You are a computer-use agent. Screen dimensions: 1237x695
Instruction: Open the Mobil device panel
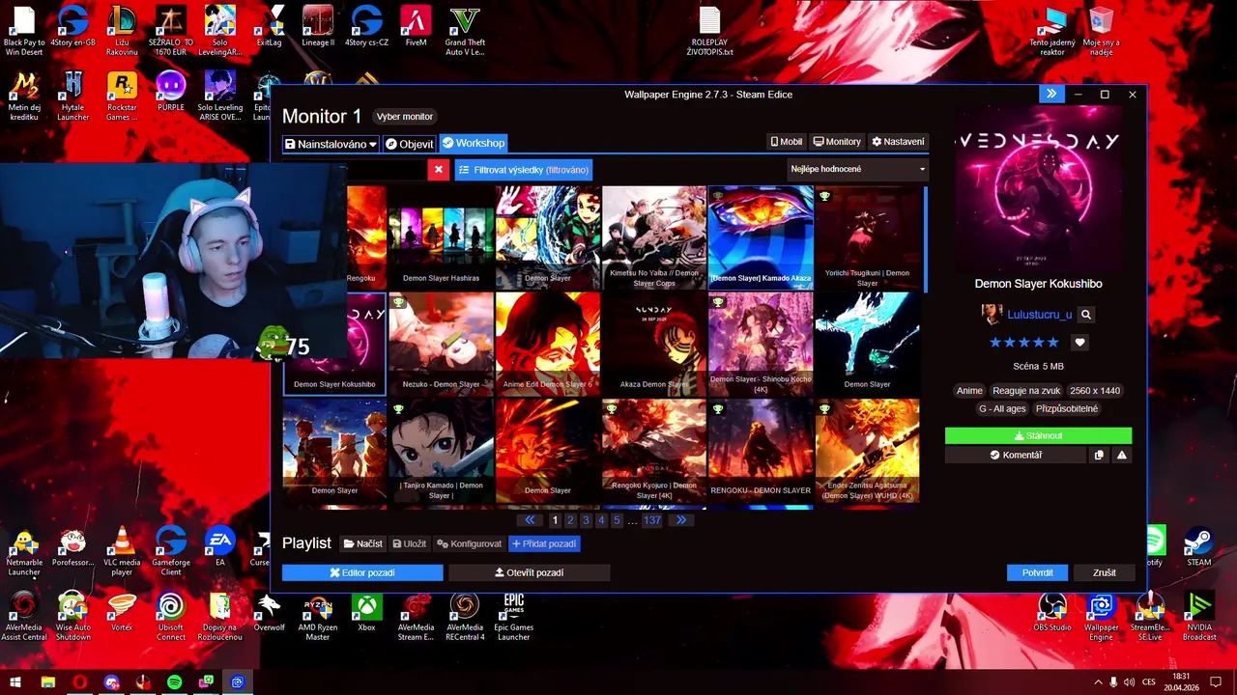[x=786, y=142]
